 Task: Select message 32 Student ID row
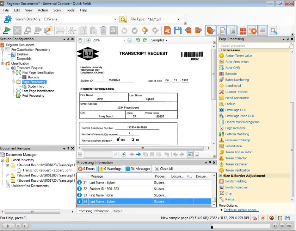pyautogui.click(x=144, y=189)
